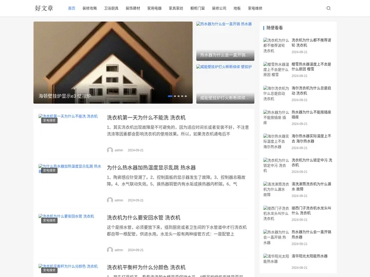Screen dimensions: 370x277
Task: Select the last carousel dot
Action: [x=186, y=96]
